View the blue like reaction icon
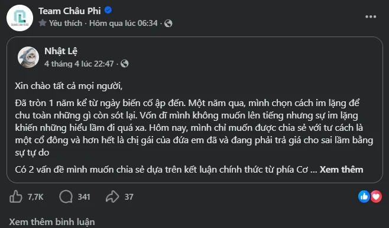389x228 pixels. pos(364,197)
